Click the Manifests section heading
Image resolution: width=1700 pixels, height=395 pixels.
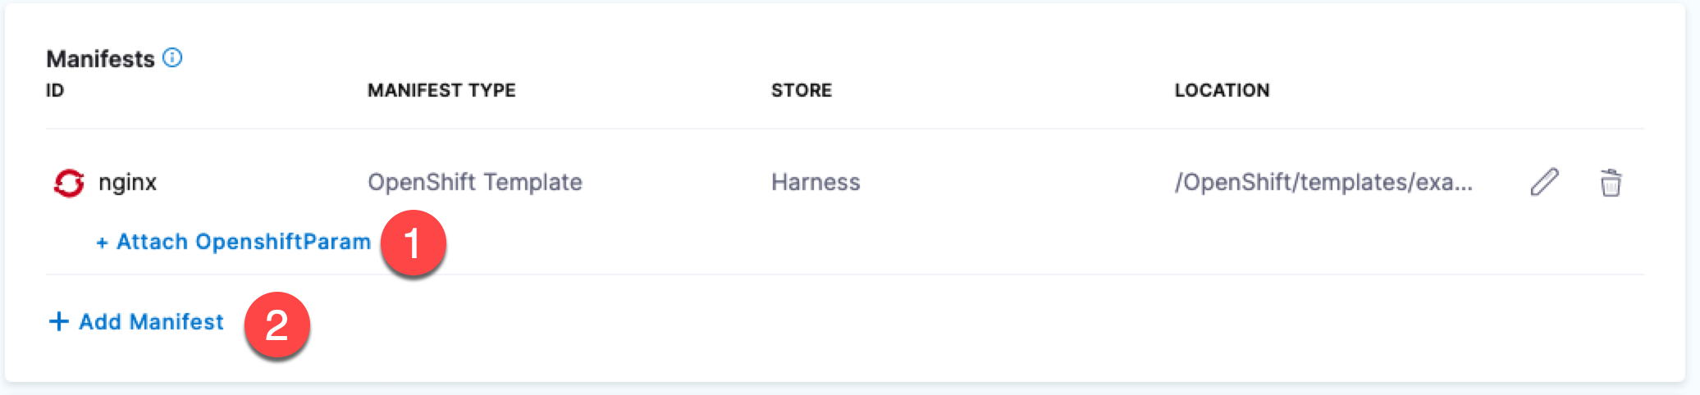click(x=100, y=59)
